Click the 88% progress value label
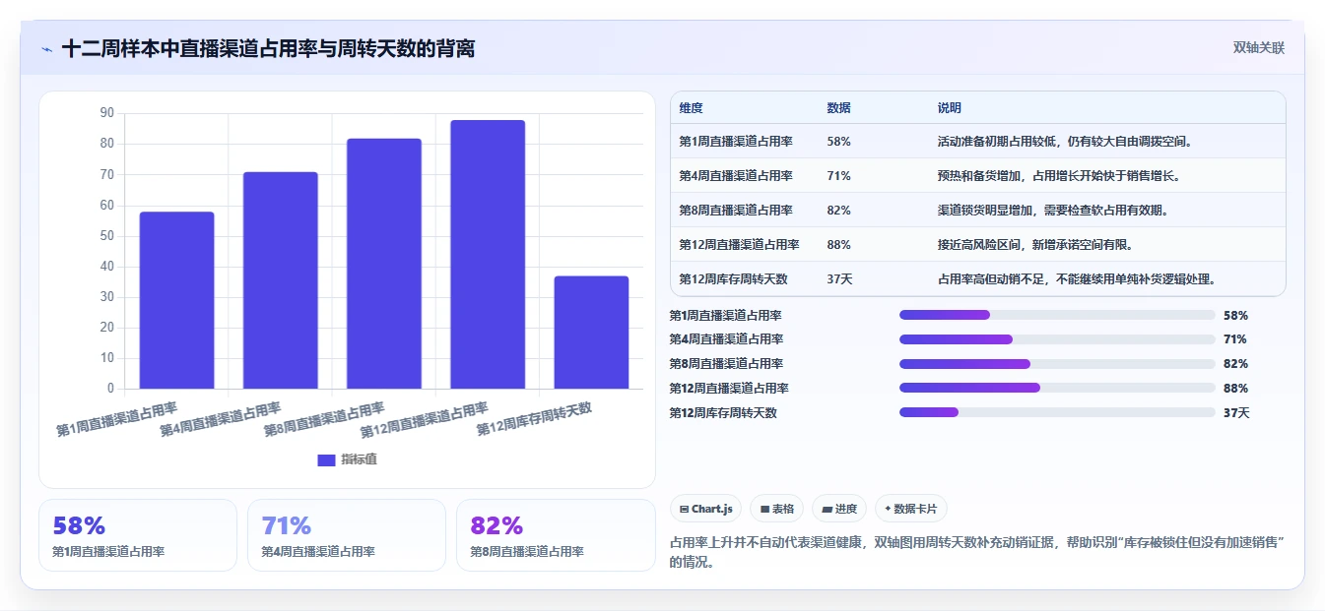Screen dimensions: 1325x611 (1235, 389)
